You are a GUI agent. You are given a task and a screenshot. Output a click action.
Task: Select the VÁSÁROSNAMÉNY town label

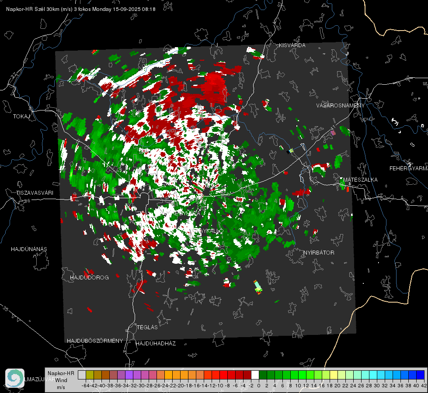coord(341,106)
